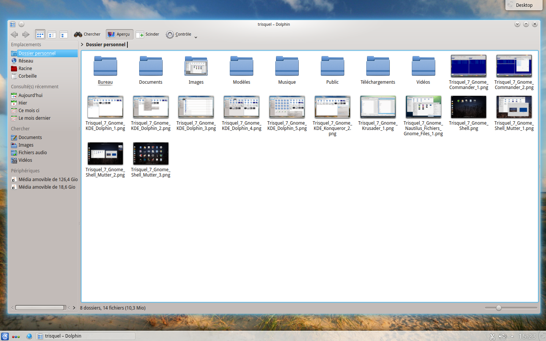This screenshot has width=546, height=341.
Task: Select Trisquel_7_Gnome_KDE_Dolphin_5.png thumbnail
Action: [x=287, y=107]
